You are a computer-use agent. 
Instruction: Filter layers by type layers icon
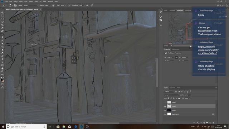pyautogui.click(x=182, y=92)
